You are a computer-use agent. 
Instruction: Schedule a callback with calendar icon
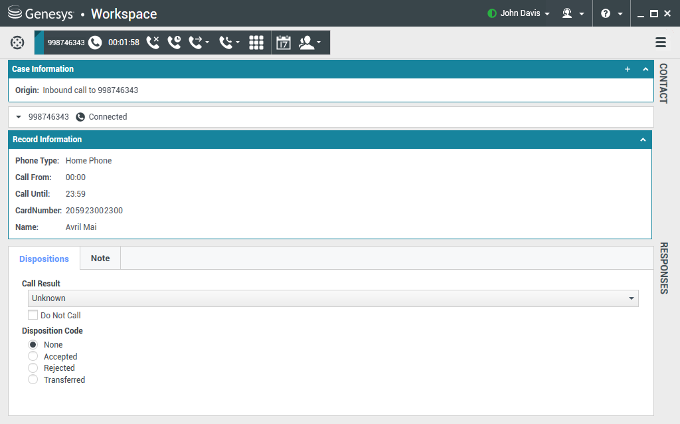pyautogui.click(x=283, y=43)
